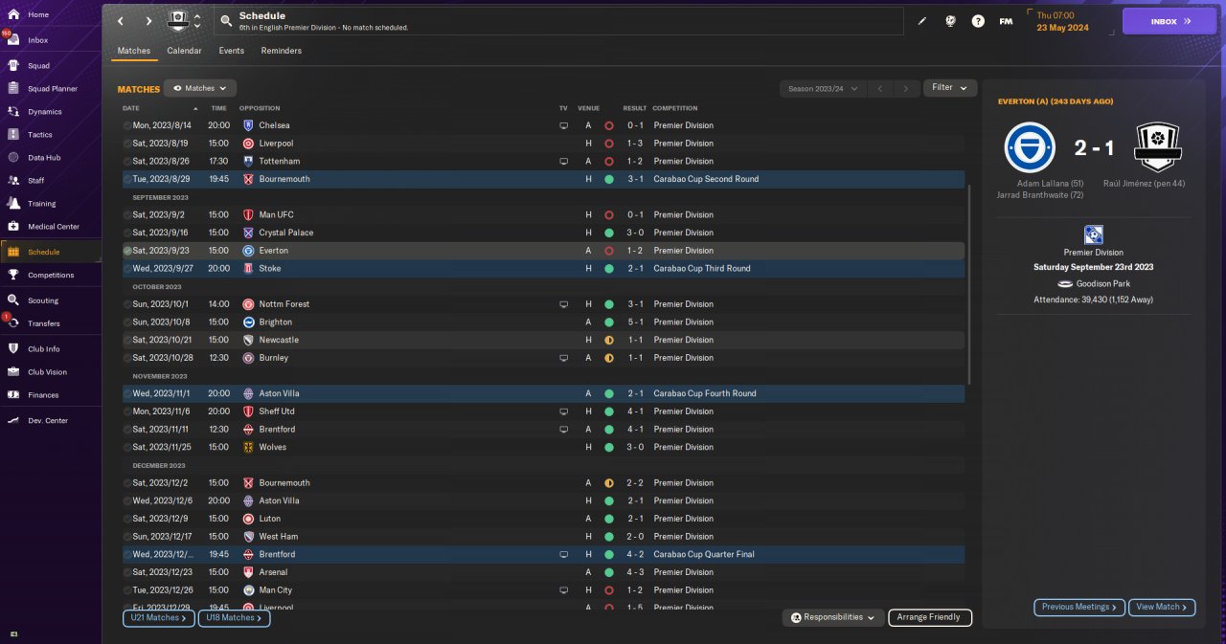Open Squad Planner sidebar item
Viewport: 1226px width, 644px height.
[x=52, y=88]
